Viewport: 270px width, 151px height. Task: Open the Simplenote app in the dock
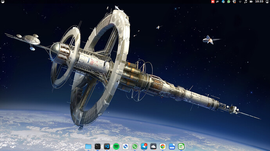[x=126, y=147]
